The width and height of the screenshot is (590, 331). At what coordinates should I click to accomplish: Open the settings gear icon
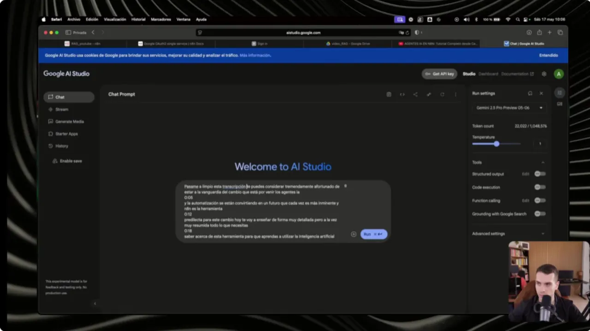(x=544, y=74)
